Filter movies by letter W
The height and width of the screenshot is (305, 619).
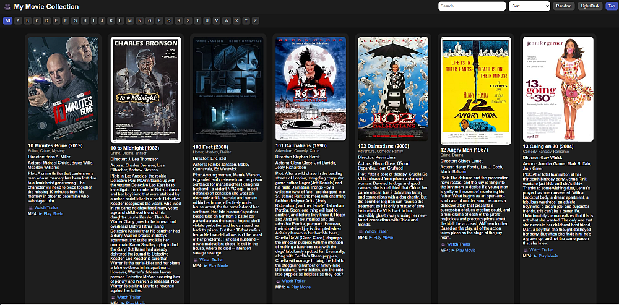point(227,21)
